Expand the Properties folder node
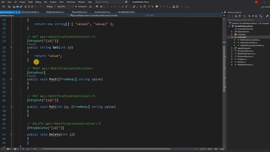The width and height of the screenshot is (270, 152). (232, 35)
